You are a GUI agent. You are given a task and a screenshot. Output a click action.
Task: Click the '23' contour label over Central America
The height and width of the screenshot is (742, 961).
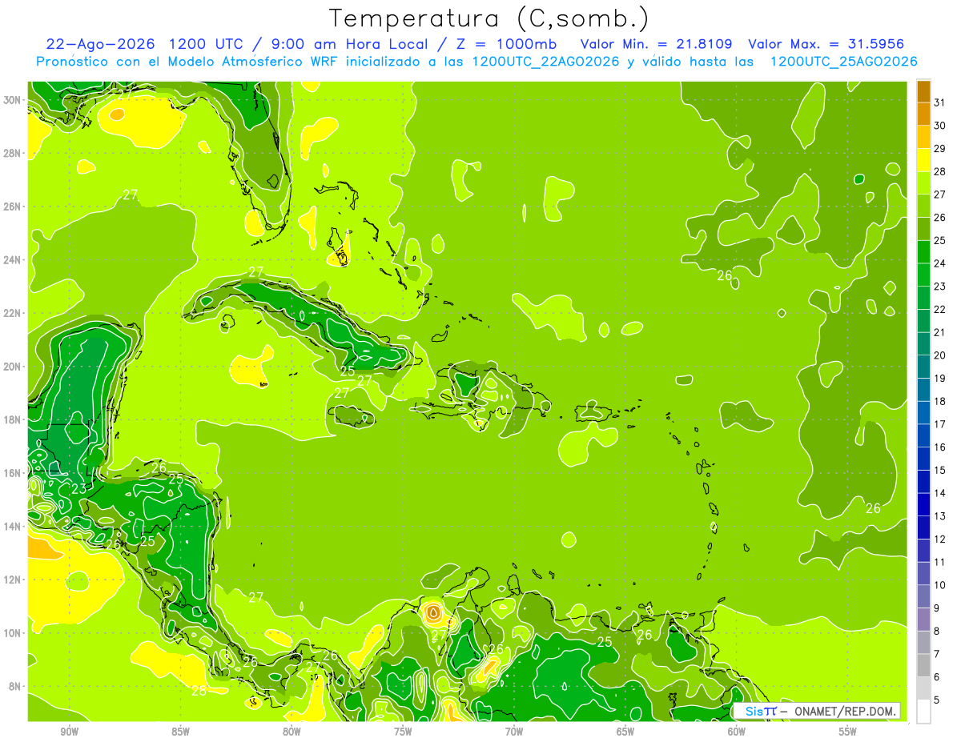78,489
